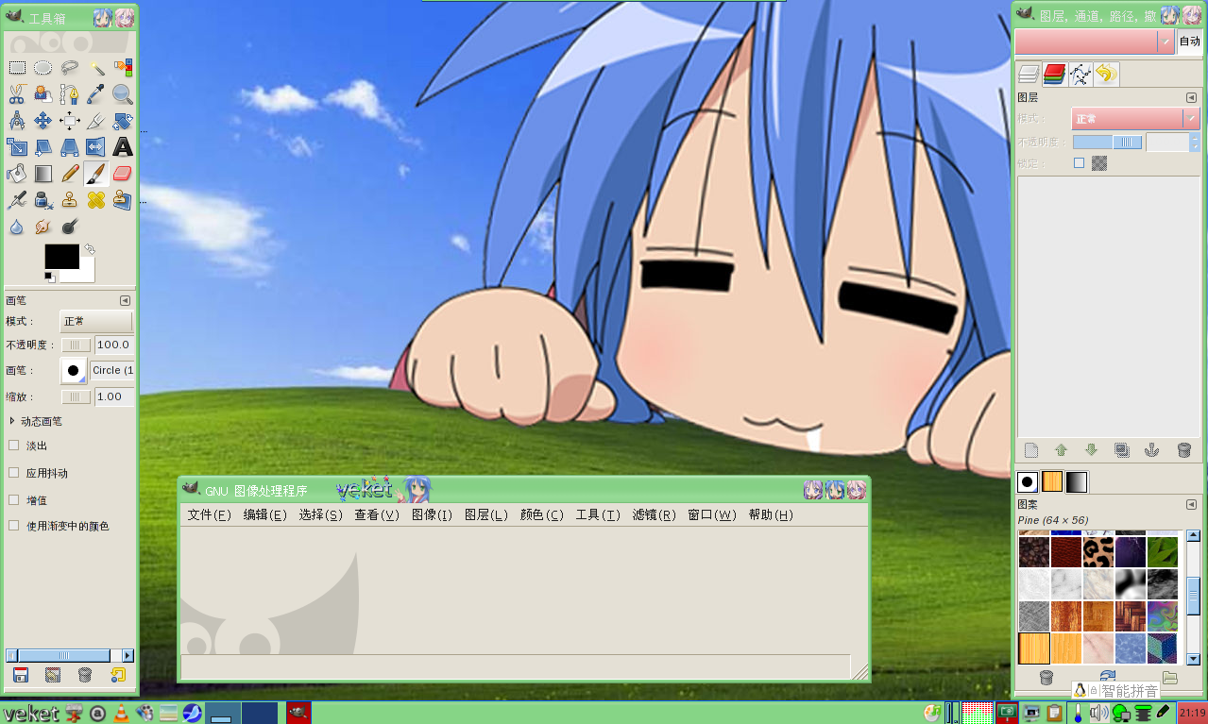Adjust the brush 缩放 scale slider
The image size is (1208, 724).
[77, 396]
